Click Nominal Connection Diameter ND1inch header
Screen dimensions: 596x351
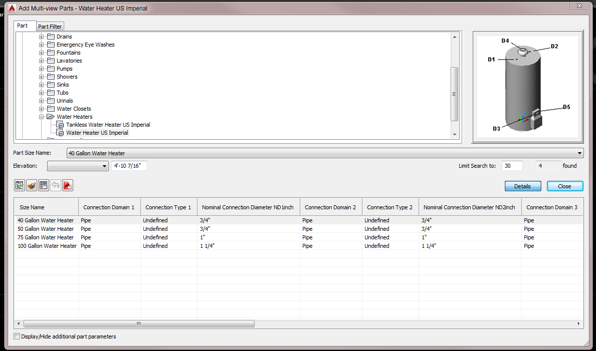[x=249, y=207]
